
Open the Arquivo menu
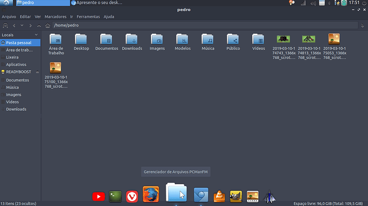[9, 17]
